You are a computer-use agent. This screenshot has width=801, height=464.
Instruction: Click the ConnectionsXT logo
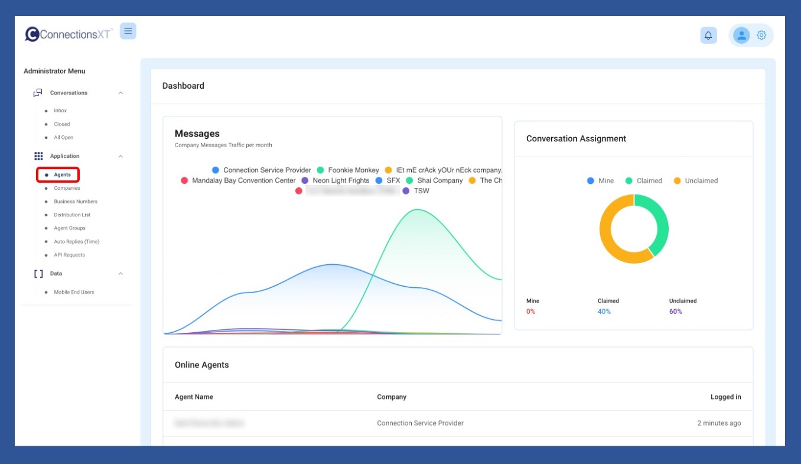tap(69, 34)
